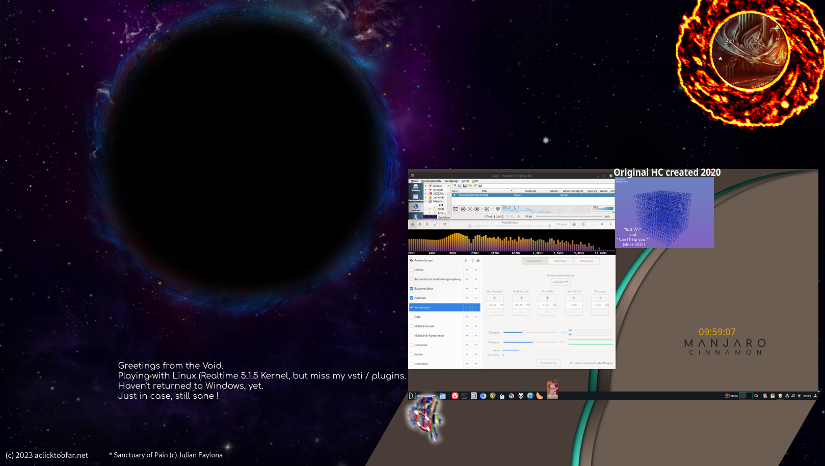The width and height of the screenshot is (825, 466).
Task: Collapse the Magnatune tree entry
Action: tap(425, 201)
